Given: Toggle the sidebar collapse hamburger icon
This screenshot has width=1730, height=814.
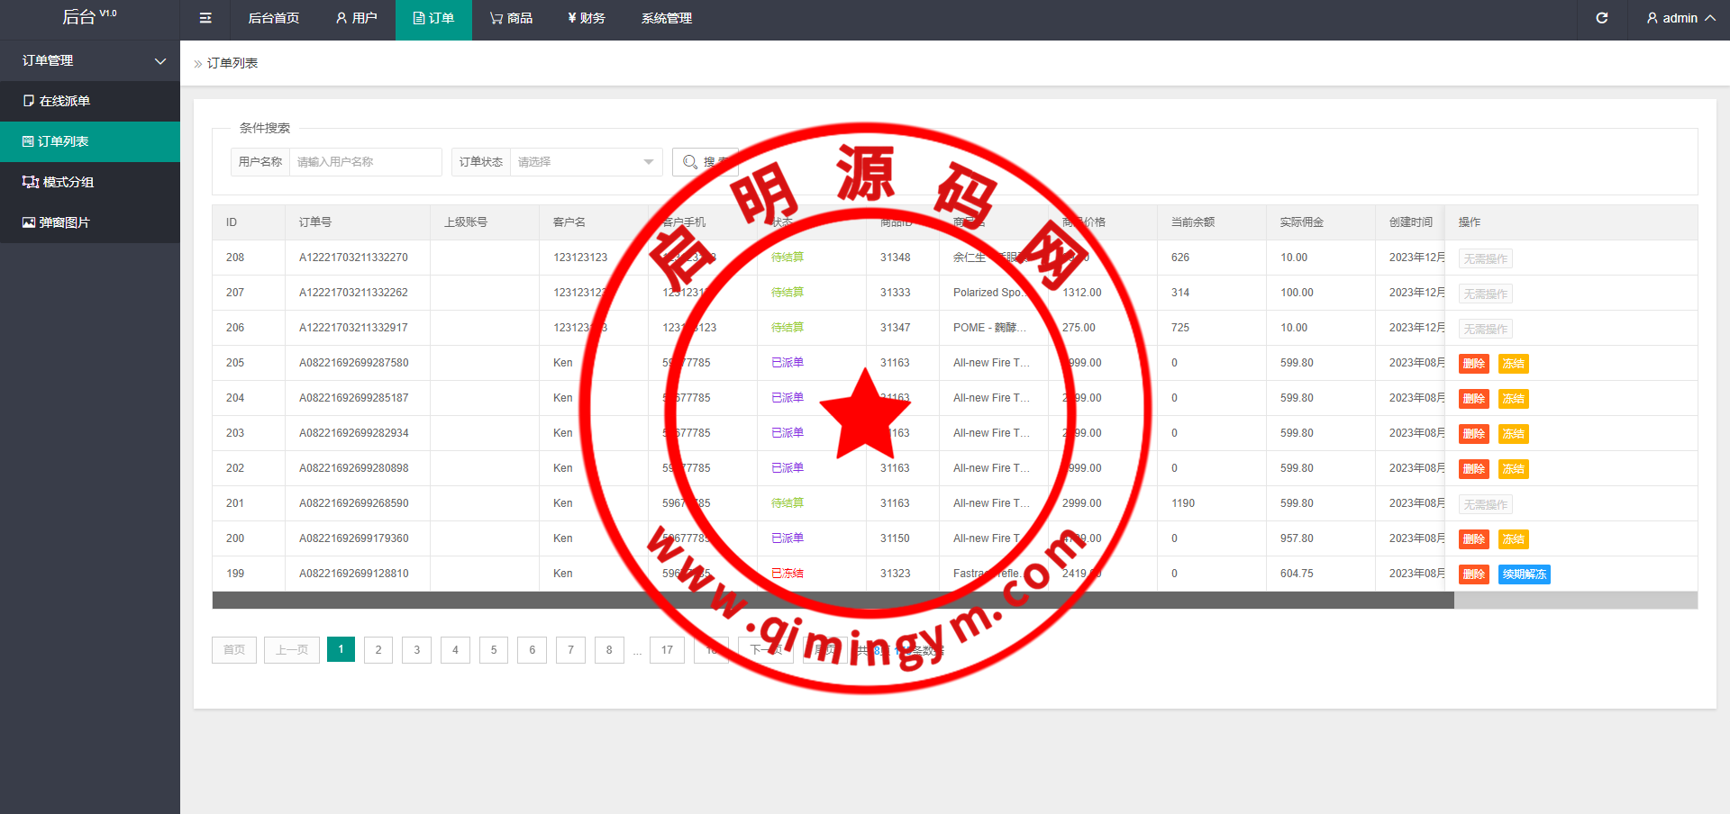Looking at the screenshot, I should point(205,18).
